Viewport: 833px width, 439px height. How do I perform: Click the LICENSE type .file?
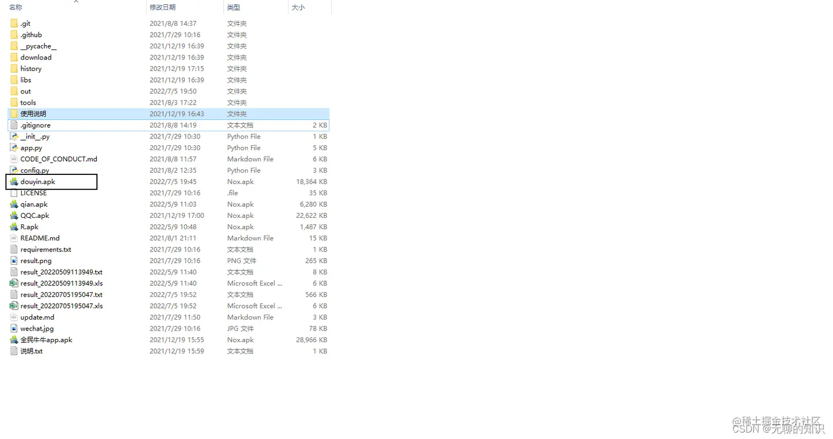[232, 193]
